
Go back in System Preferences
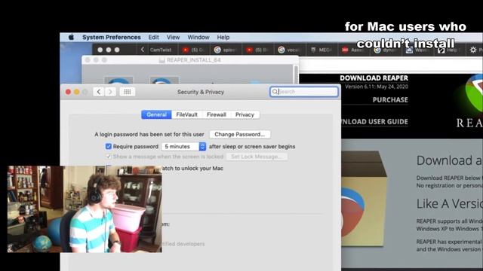click(99, 92)
